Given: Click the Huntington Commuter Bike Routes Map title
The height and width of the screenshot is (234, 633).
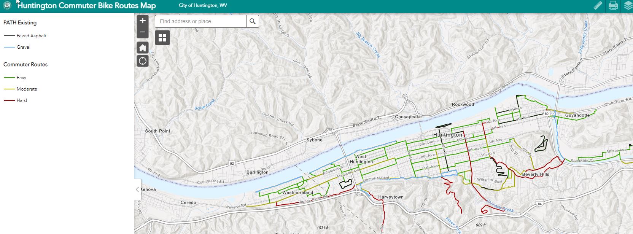Looking at the screenshot, I should point(87,6).
